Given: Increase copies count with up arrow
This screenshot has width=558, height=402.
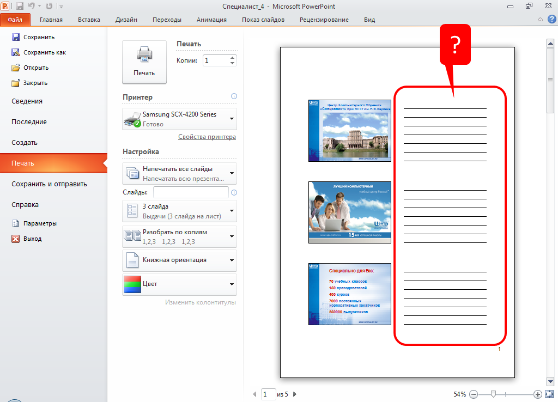Looking at the screenshot, I should 233,58.
